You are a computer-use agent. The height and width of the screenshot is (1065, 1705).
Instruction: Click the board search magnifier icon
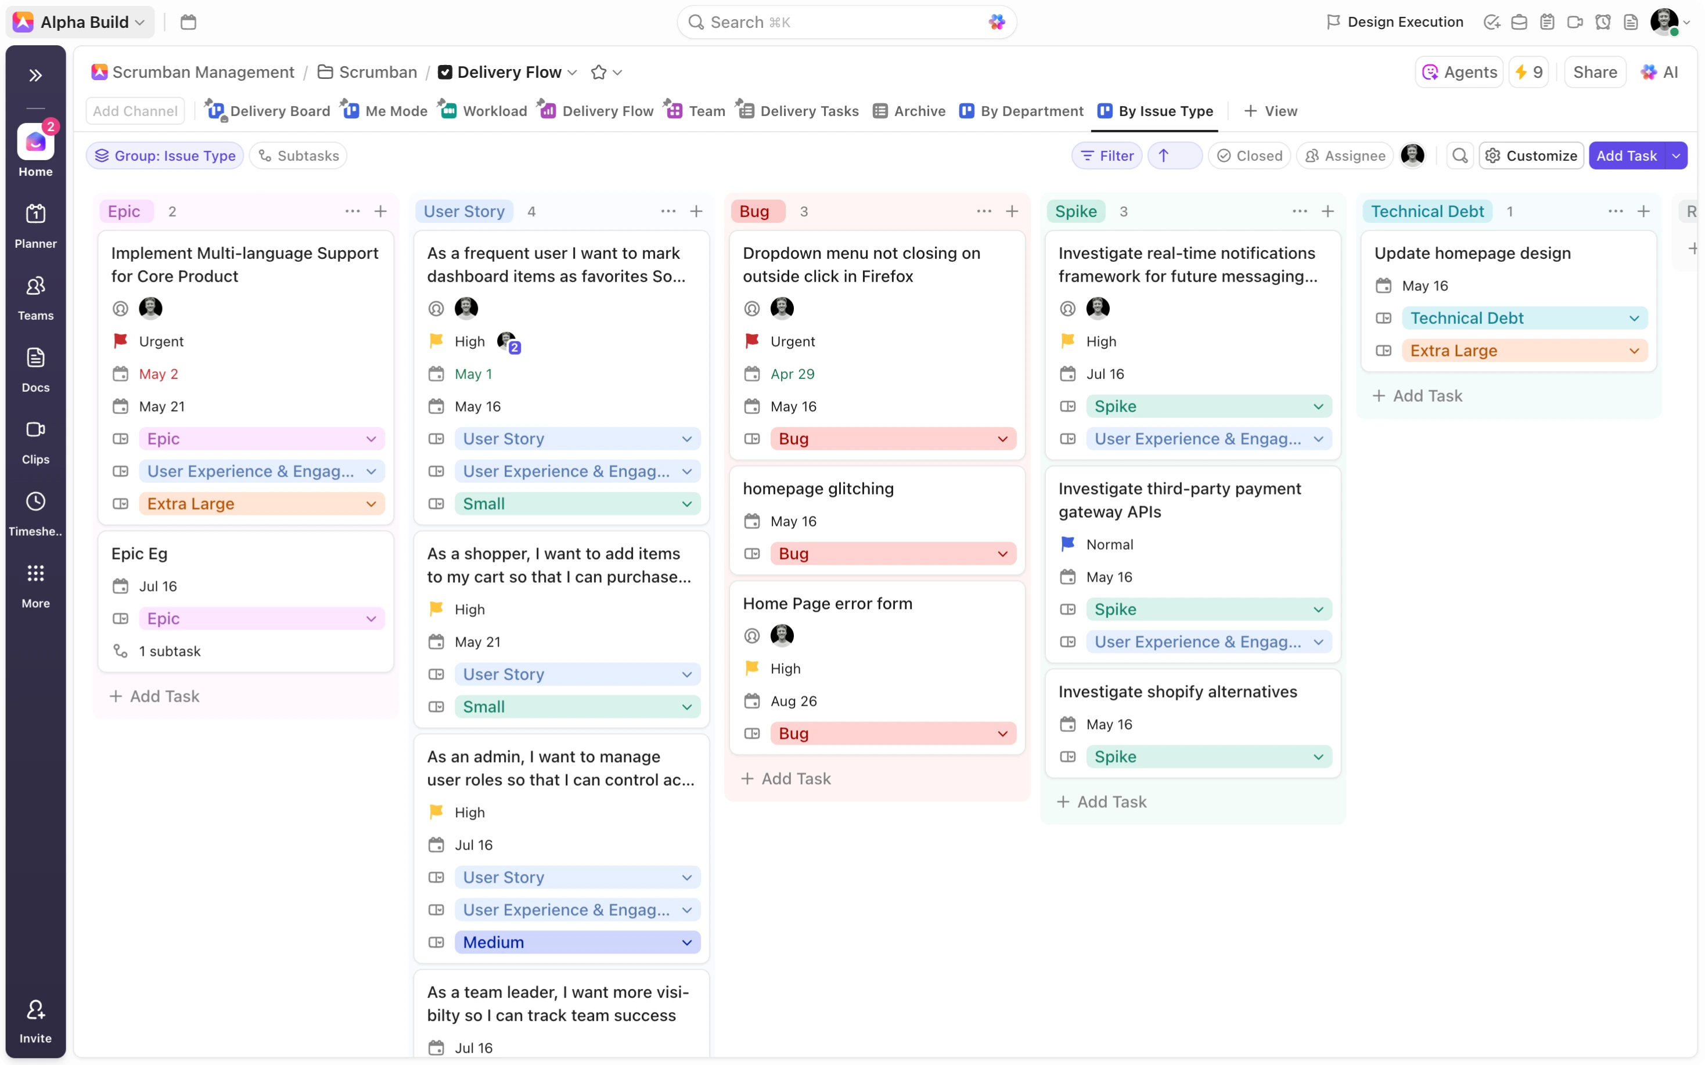click(x=1460, y=156)
